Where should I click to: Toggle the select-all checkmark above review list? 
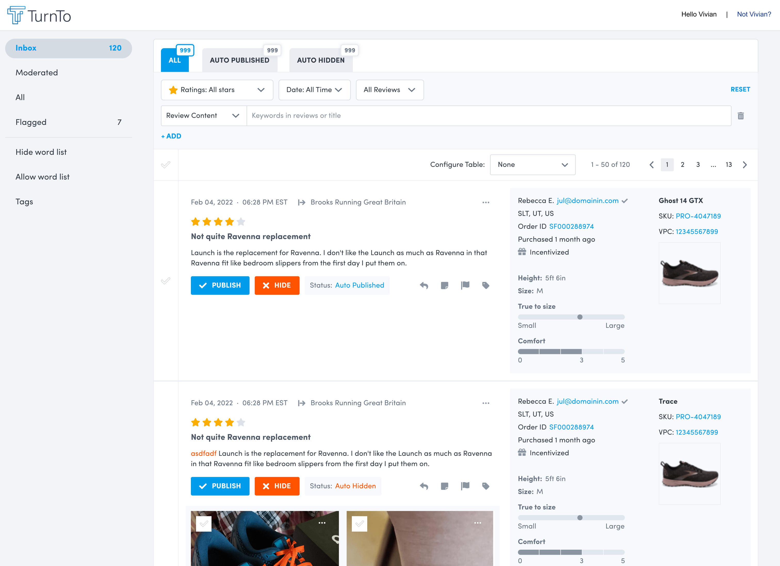165,165
